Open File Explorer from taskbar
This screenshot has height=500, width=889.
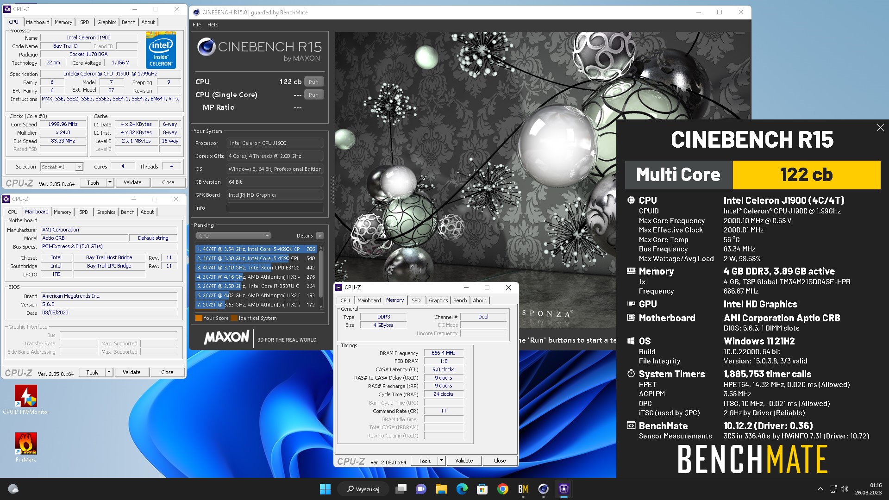tap(441, 489)
